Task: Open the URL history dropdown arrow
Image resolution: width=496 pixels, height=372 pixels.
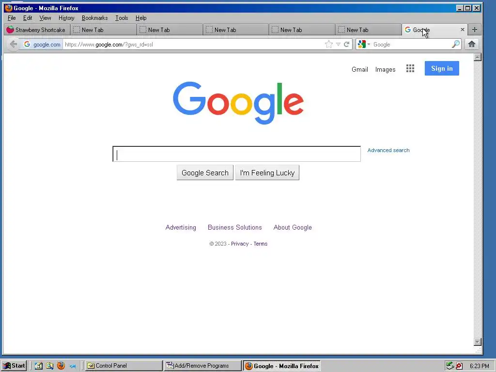Action: coord(338,44)
